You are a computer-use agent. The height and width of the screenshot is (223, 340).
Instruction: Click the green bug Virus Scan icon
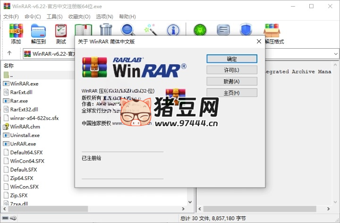click(x=200, y=30)
